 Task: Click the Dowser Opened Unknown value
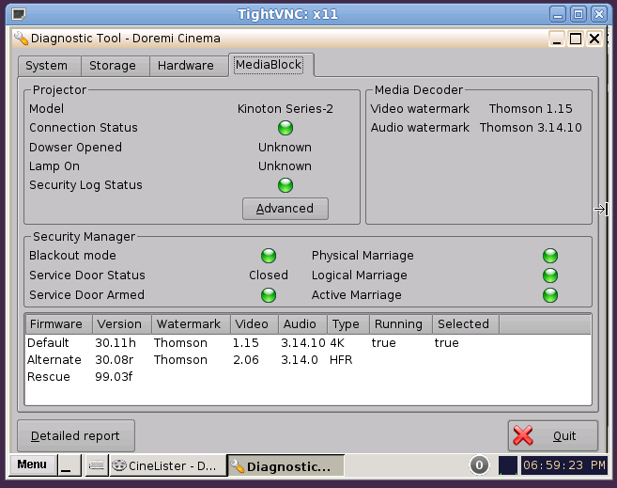(x=285, y=148)
